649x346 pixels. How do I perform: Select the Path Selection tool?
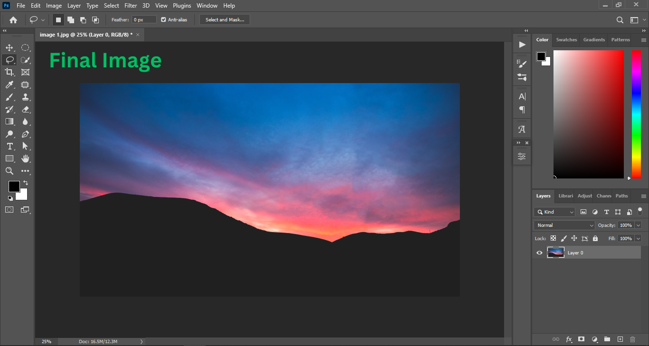pos(25,146)
